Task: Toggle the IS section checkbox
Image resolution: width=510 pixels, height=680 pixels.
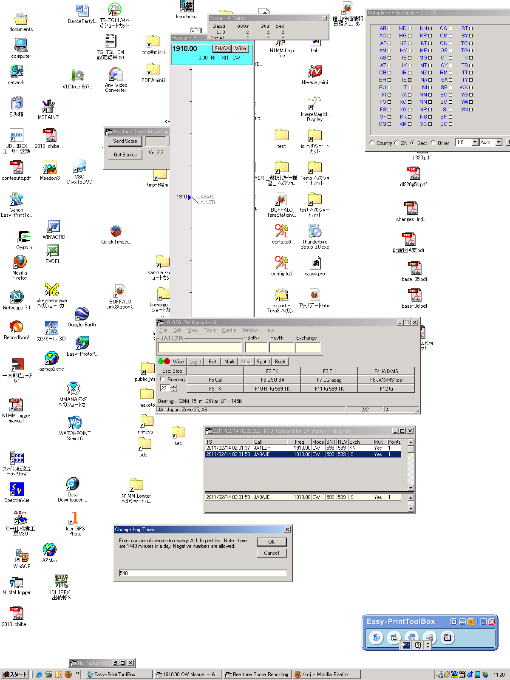Action: (x=410, y=80)
